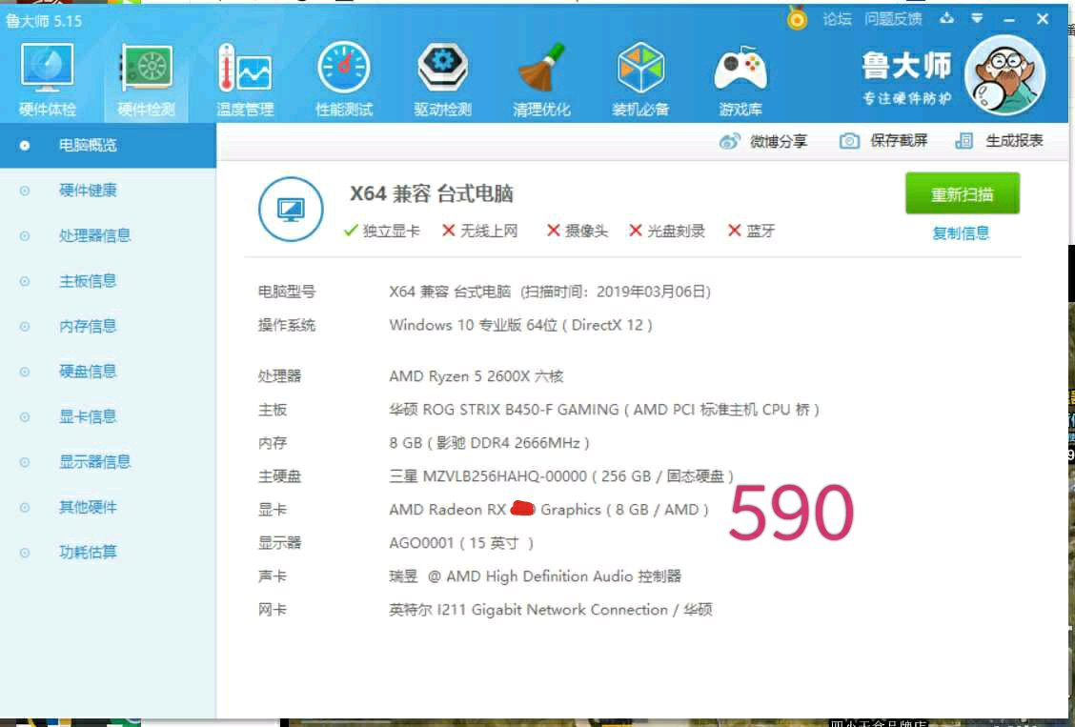Click AMD Ryzen 5 2600X 六核 text
This screenshot has height=727, width=1075.
point(476,376)
